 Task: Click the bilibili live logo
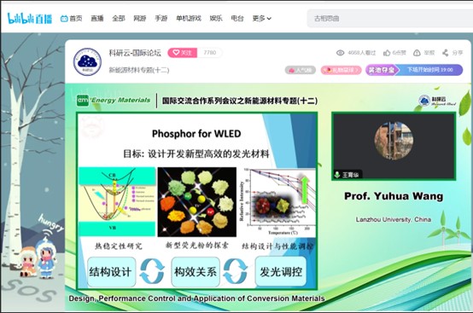[30, 19]
